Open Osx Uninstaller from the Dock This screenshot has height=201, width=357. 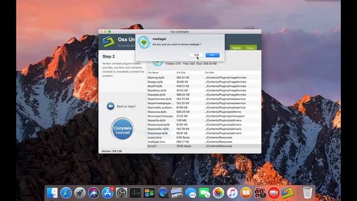pos(288,193)
